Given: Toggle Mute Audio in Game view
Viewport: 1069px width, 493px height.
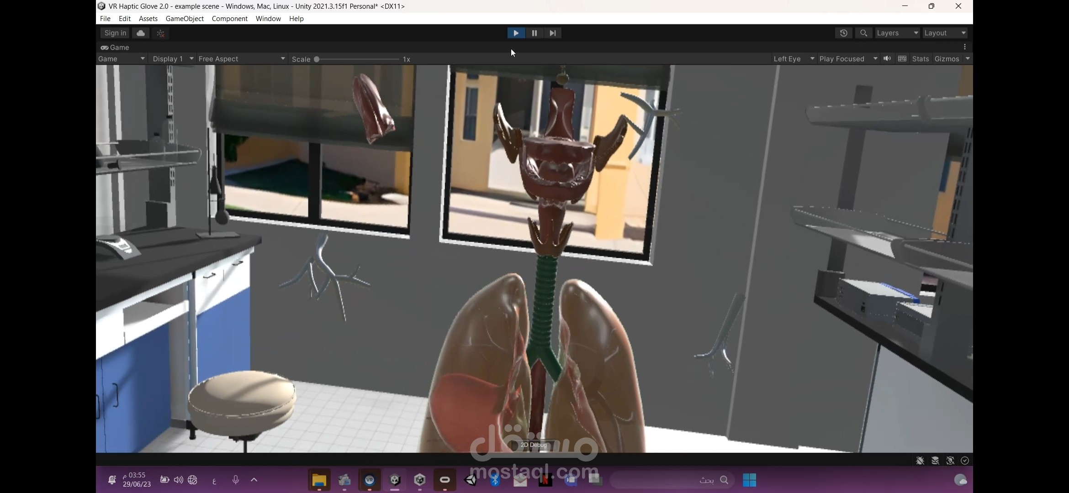Looking at the screenshot, I should click(887, 58).
